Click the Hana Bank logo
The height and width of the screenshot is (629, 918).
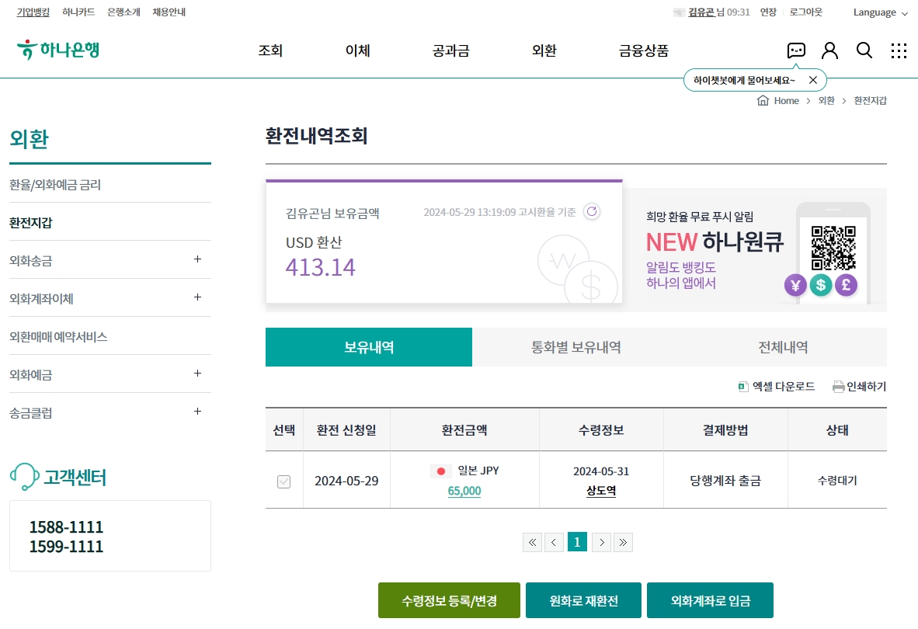(x=57, y=50)
